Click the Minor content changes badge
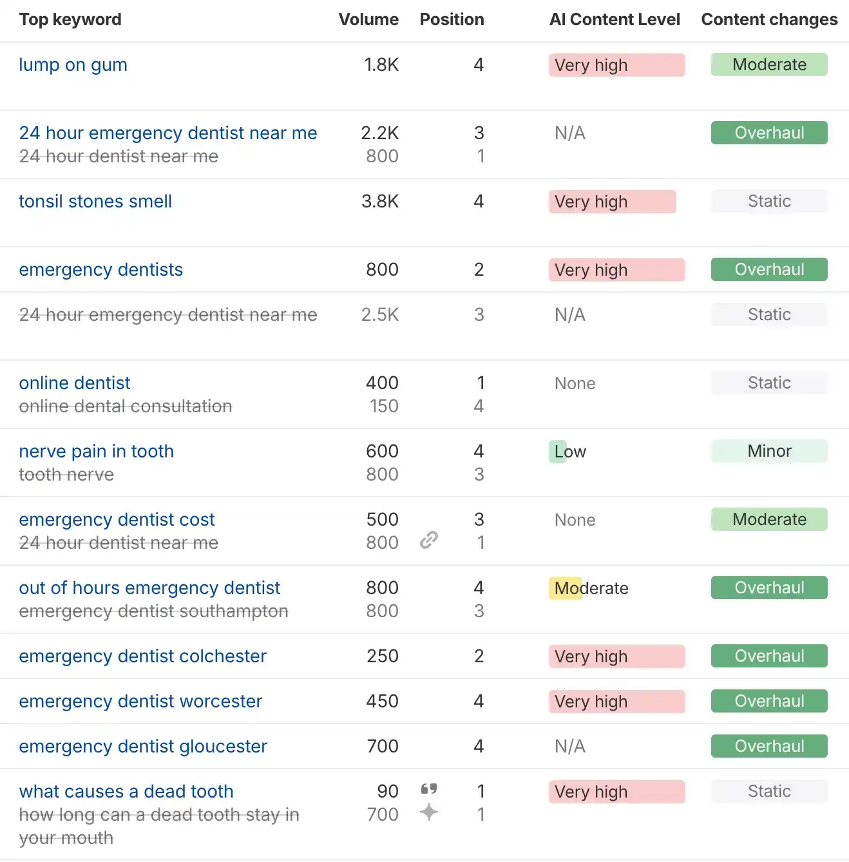 point(769,452)
